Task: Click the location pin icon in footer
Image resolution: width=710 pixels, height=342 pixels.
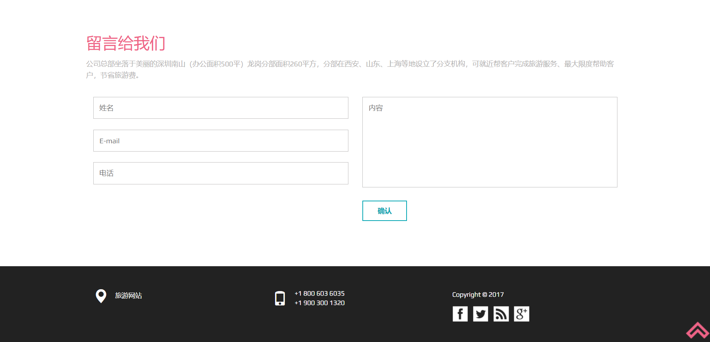Action: click(101, 296)
